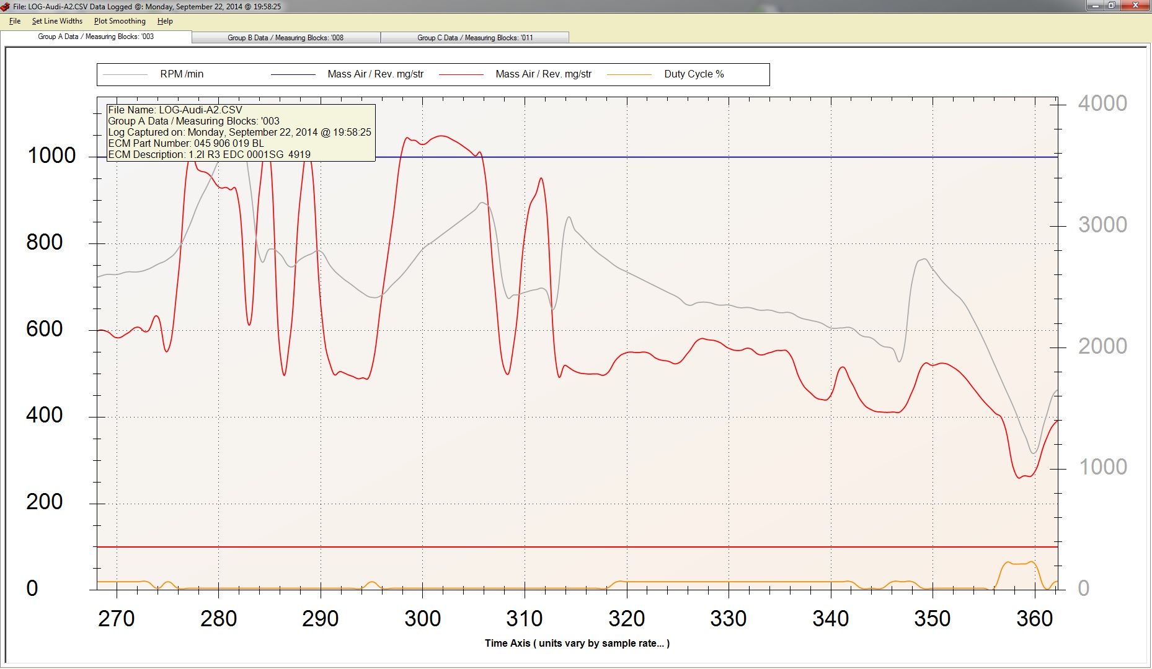Image resolution: width=1152 pixels, height=669 pixels.
Task: Click the application icon in the title bar
Action: (6, 7)
